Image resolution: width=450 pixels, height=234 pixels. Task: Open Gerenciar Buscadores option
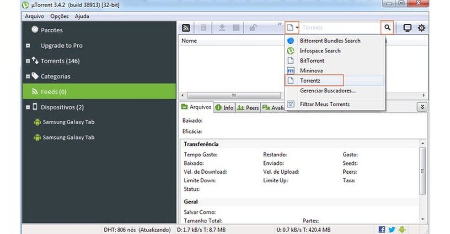coord(335,90)
